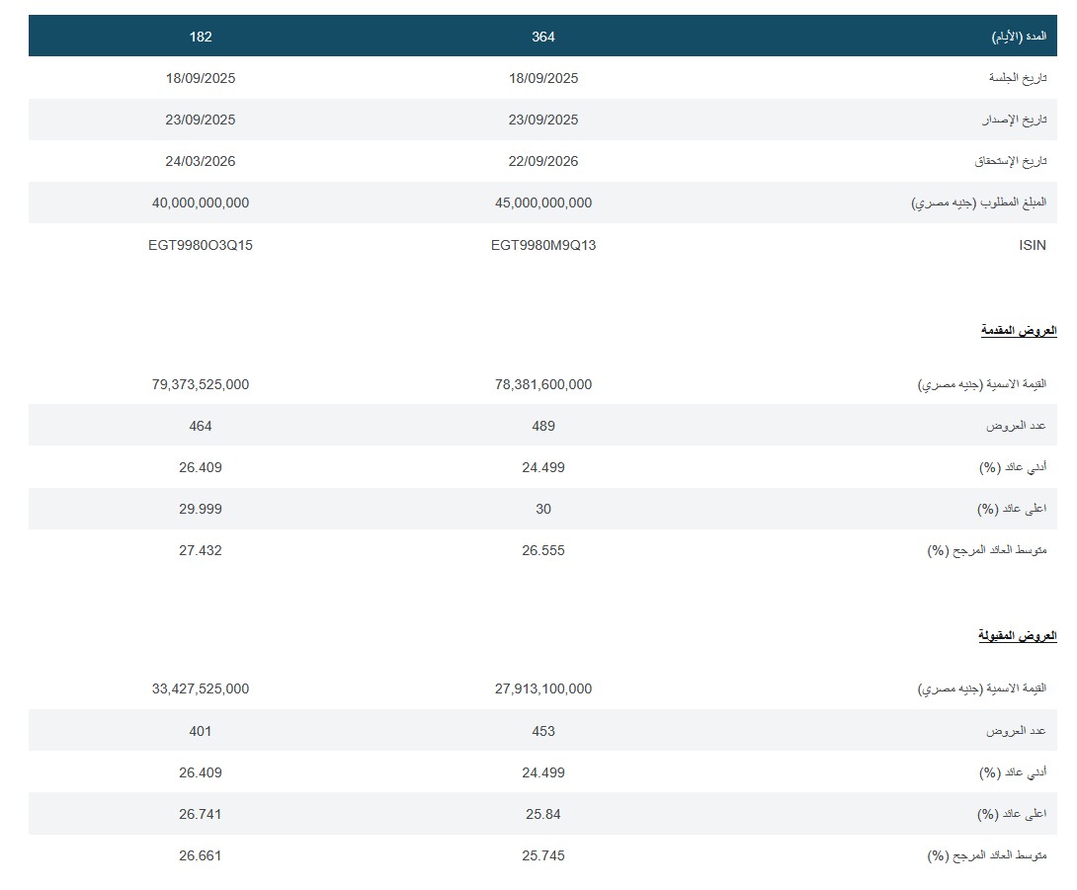Click the العروض المقدمة section heading
The image size is (1077, 890).
1019,331
